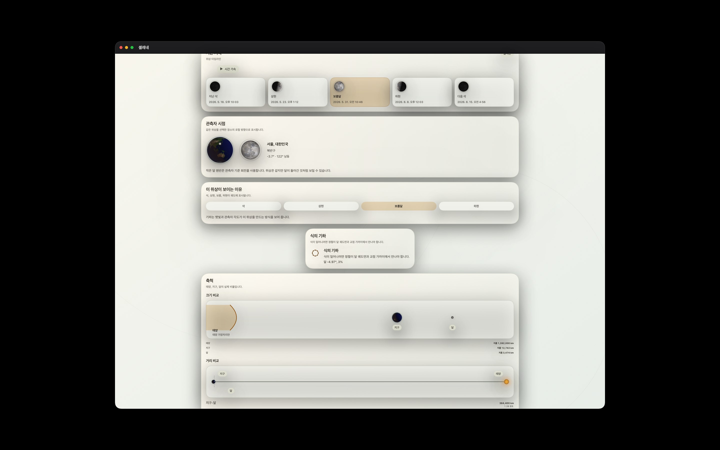This screenshot has height=450, width=720.
Task: Click the 달 chip in 거리 비교
Action: click(x=231, y=391)
